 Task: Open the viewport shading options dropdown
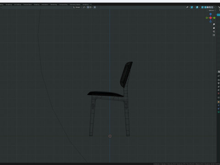(x=214, y=7)
